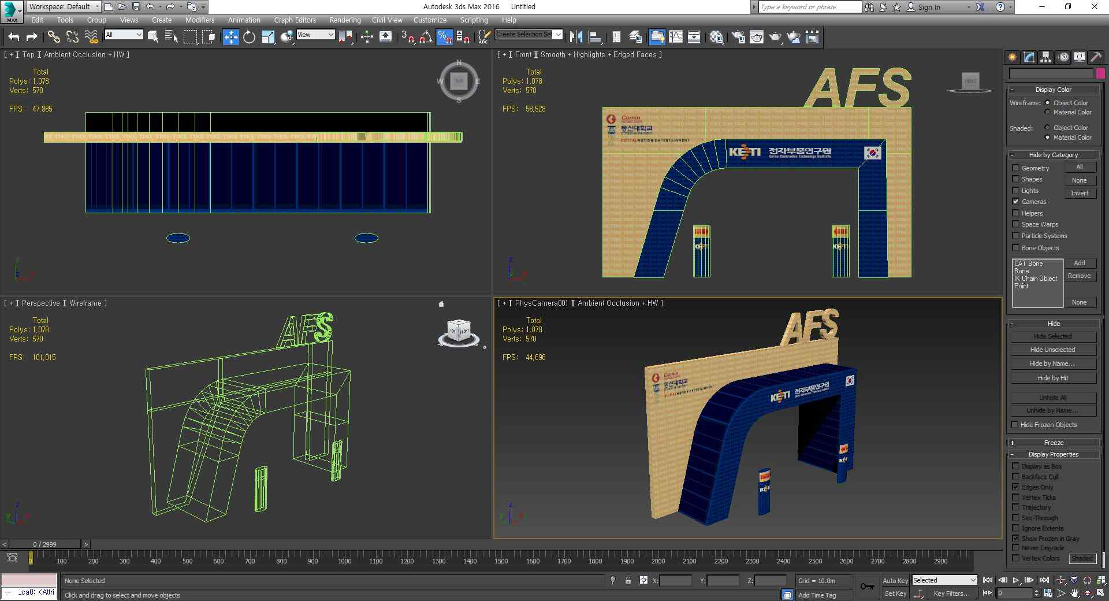Open Material Editor icon

coord(716,37)
